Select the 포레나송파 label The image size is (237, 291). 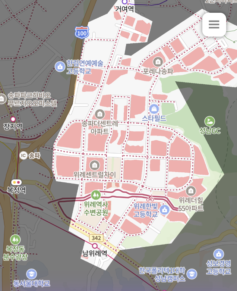(158, 71)
